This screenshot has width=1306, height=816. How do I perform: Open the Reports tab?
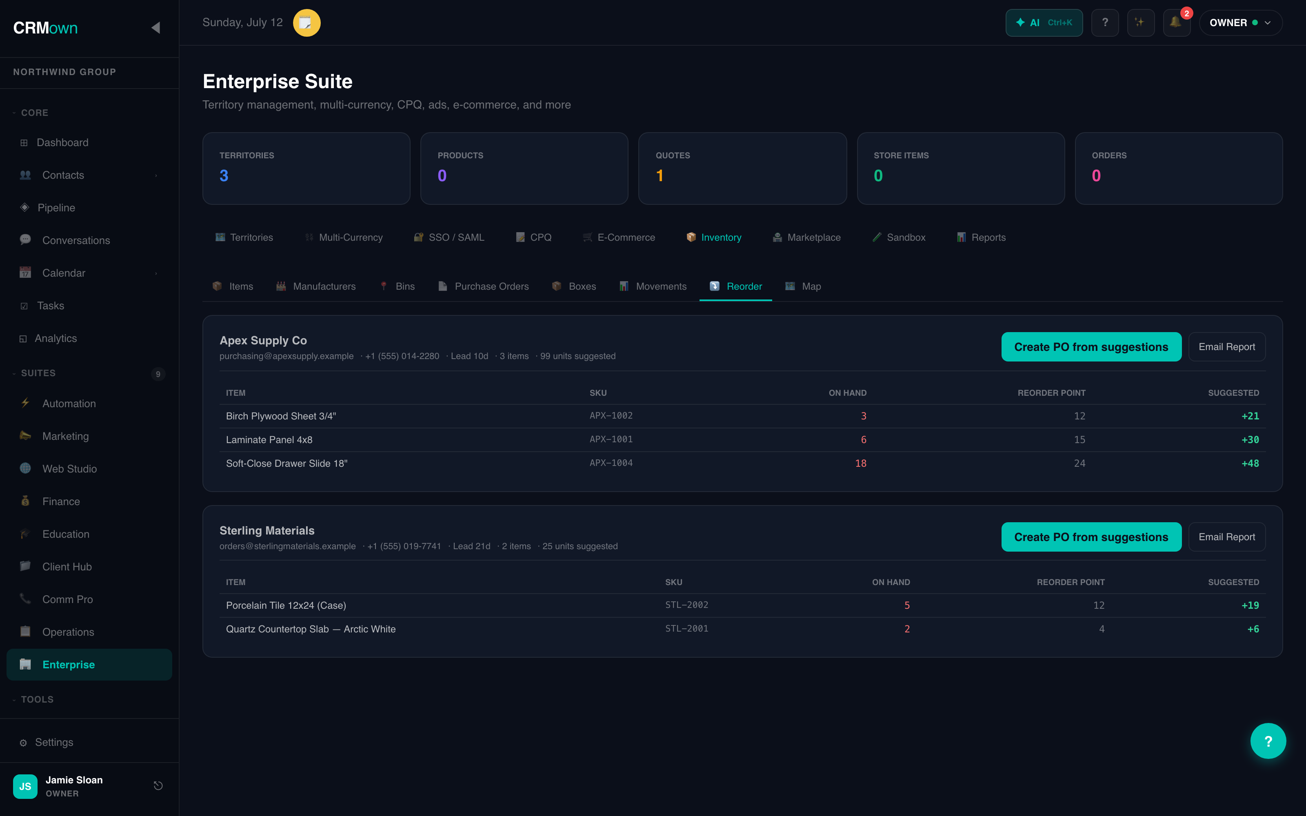(981, 237)
